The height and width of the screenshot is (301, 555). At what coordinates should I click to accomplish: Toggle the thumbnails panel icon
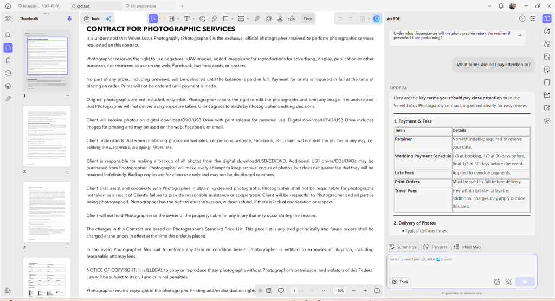click(8, 48)
